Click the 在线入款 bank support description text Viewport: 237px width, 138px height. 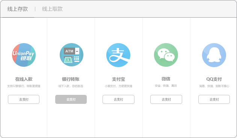click(24, 86)
